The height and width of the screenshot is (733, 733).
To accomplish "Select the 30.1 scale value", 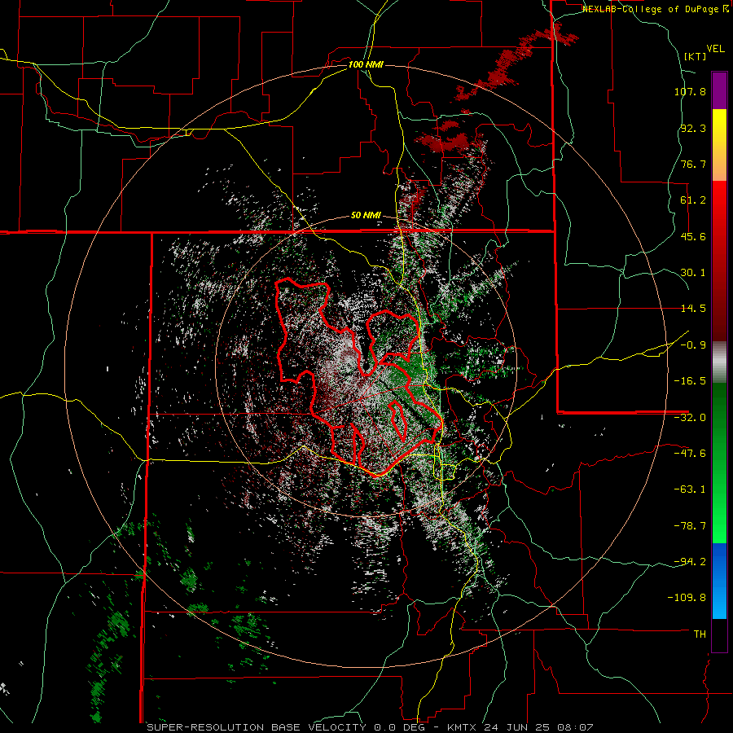I will tap(693, 273).
